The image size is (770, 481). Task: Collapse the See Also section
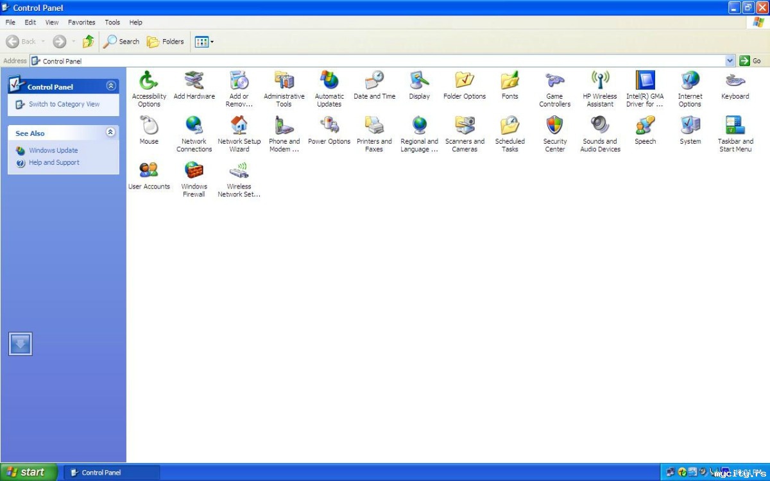pos(110,132)
